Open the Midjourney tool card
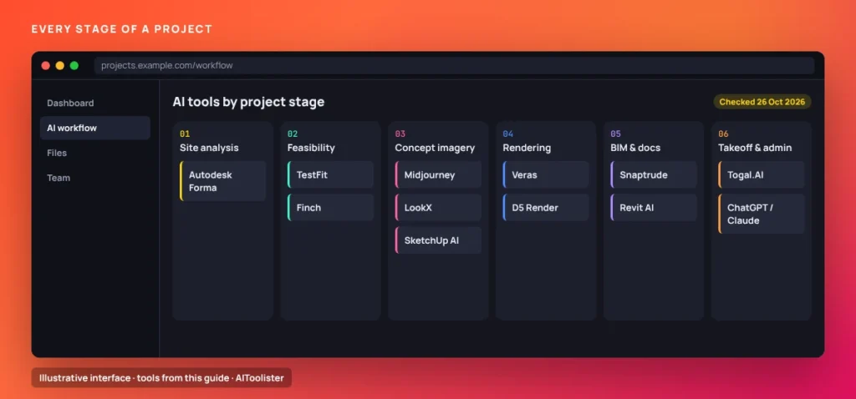The height and width of the screenshot is (399, 856). (x=438, y=174)
